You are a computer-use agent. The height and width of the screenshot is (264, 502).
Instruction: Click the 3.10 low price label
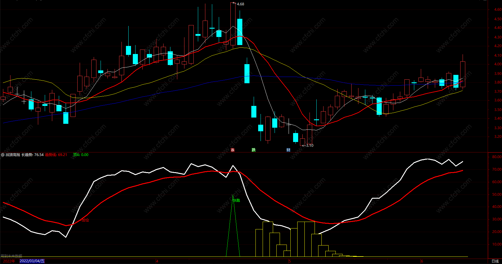[310, 146]
